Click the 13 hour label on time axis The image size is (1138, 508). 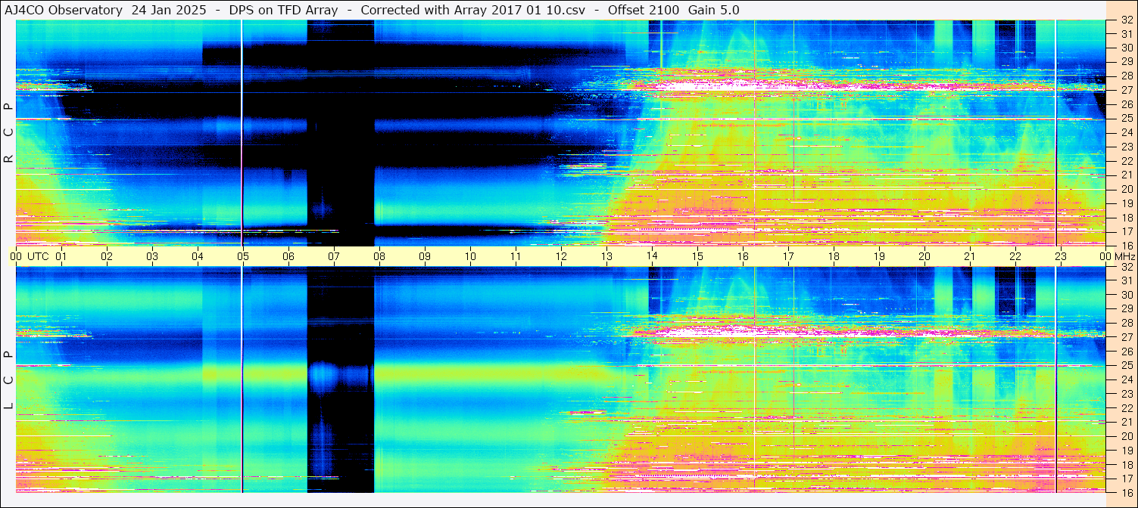point(606,256)
